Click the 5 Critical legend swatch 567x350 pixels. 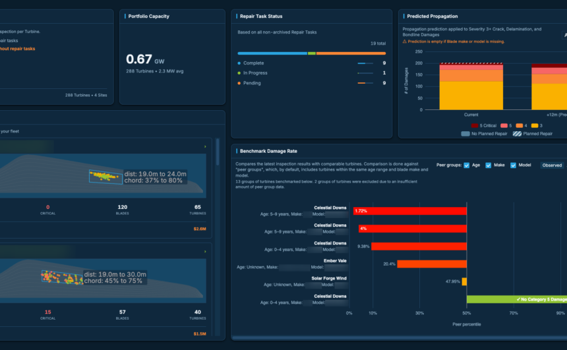pyautogui.click(x=475, y=126)
